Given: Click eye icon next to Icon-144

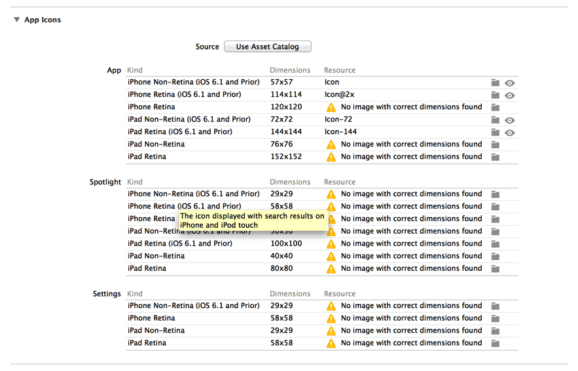Looking at the screenshot, I should [509, 133].
